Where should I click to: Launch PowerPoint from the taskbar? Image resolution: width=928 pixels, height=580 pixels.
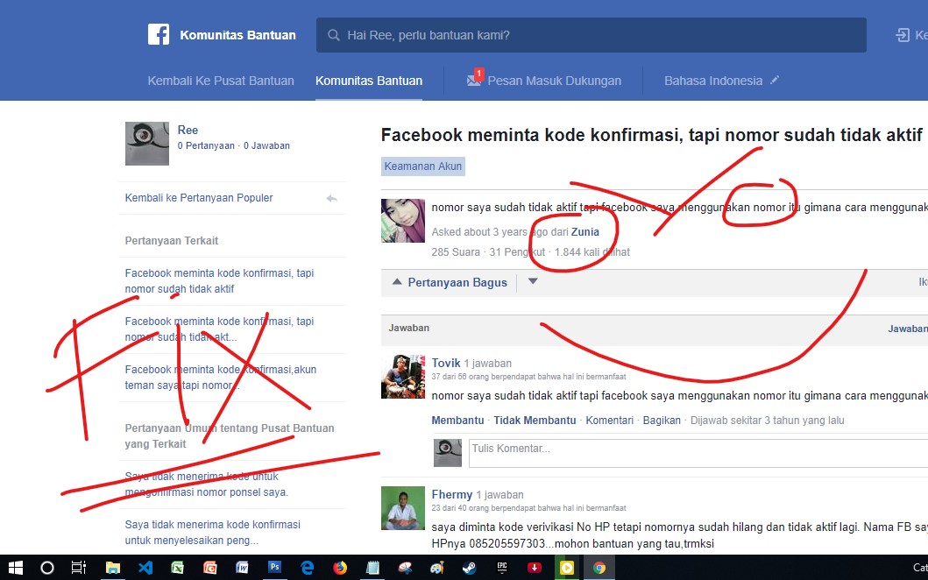coord(209,568)
